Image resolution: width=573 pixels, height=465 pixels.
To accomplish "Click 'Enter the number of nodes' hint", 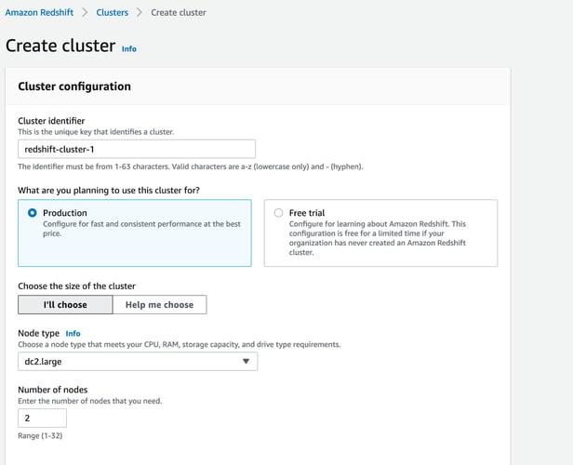I will 90,401.
